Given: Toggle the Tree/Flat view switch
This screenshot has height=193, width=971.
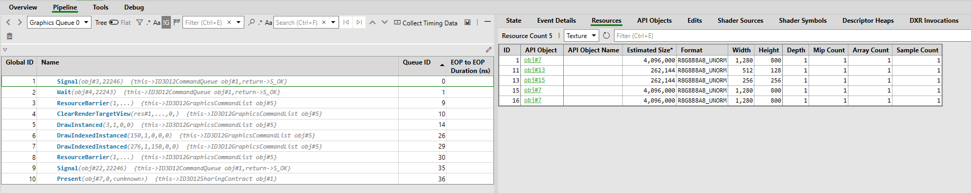Looking at the screenshot, I should coord(114,22).
